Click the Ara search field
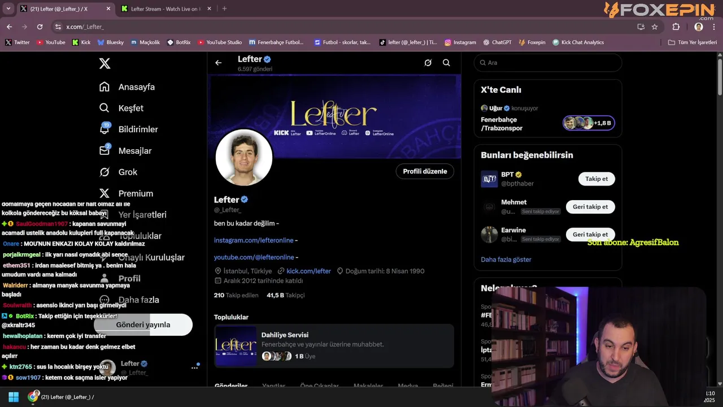This screenshot has width=723, height=407. pyautogui.click(x=547, y=63)
